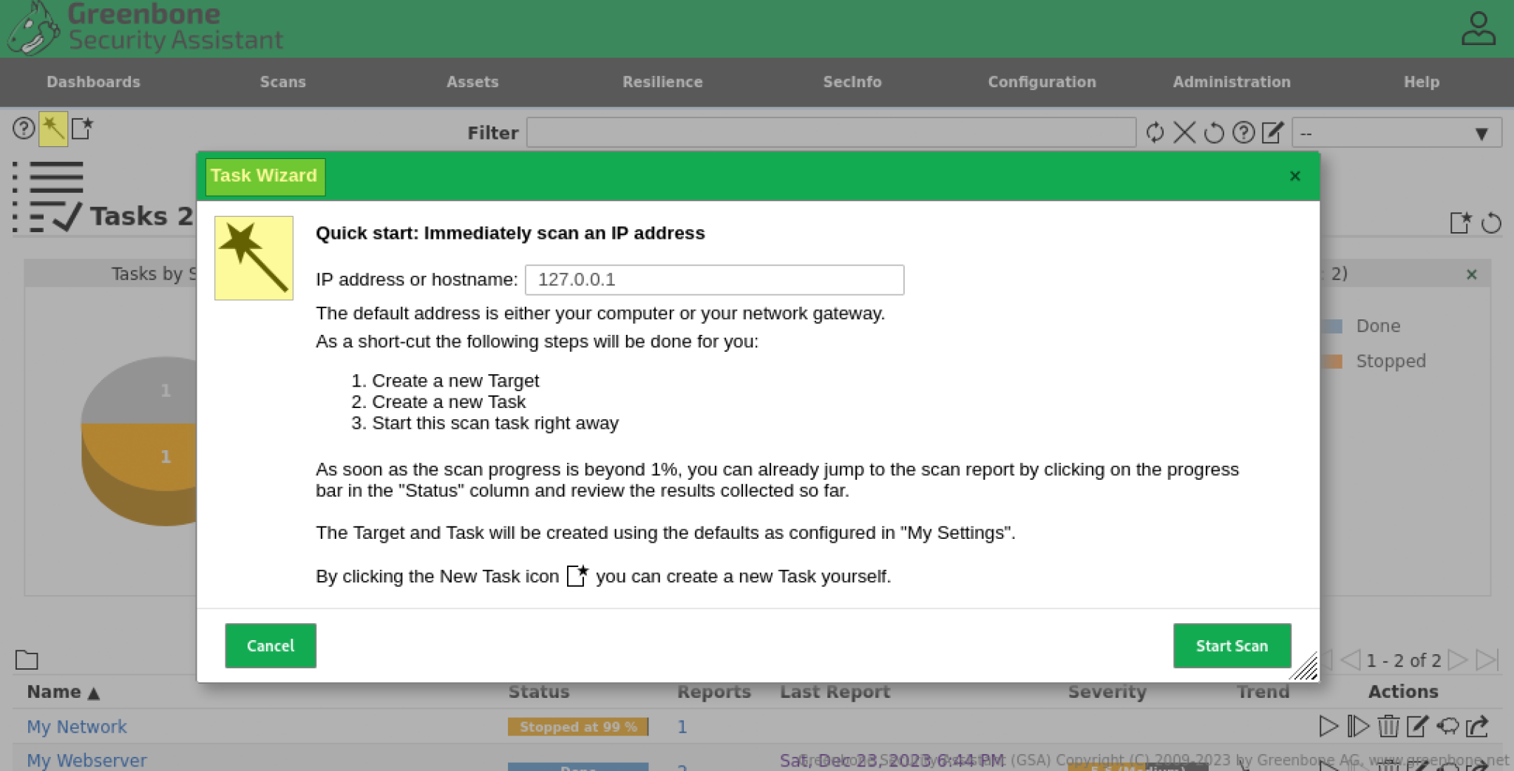The height and width of the screenshot is (771, 1514).
Task: Go to next page of tasks
Action: tap(1457, 659)
